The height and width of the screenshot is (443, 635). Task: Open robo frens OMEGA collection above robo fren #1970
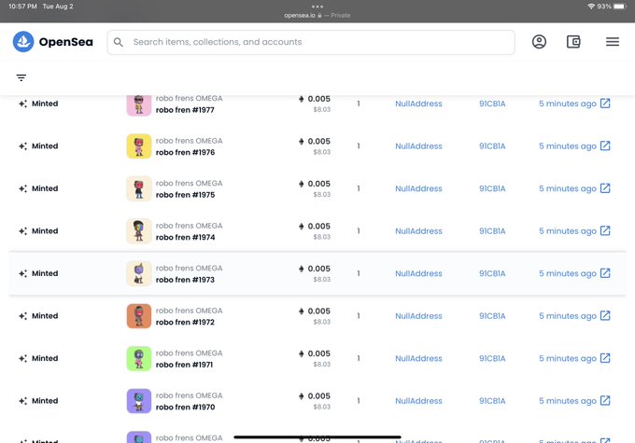click(x=190, y=395)
